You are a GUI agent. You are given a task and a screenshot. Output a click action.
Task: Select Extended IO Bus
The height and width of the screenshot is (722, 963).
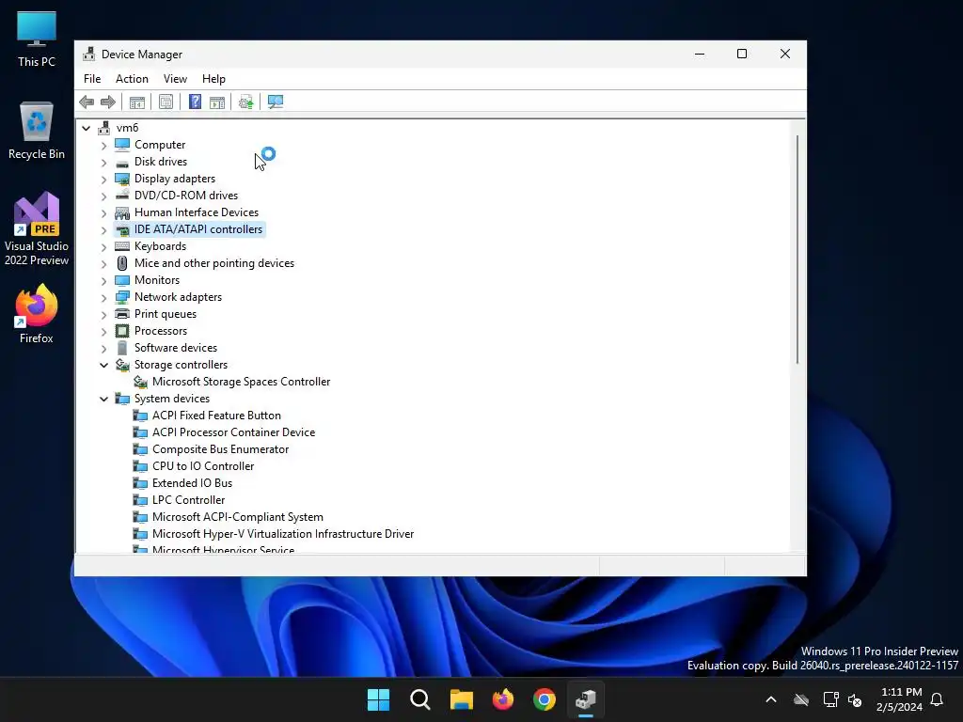[192, 483]
